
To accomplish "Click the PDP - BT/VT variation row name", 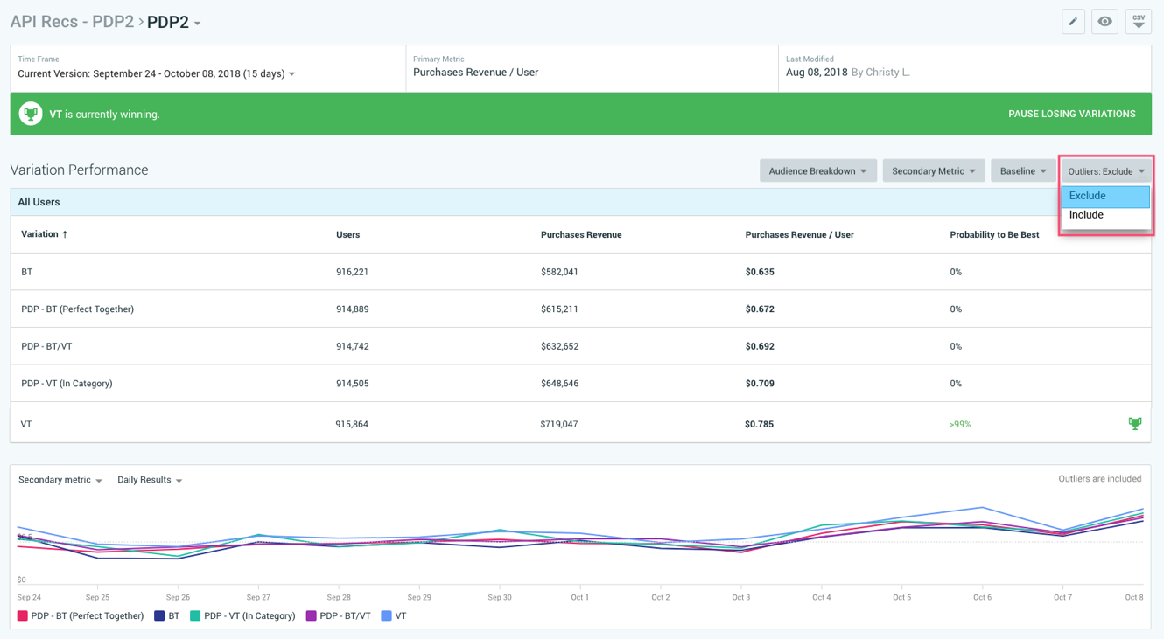I will pos(46,347).
